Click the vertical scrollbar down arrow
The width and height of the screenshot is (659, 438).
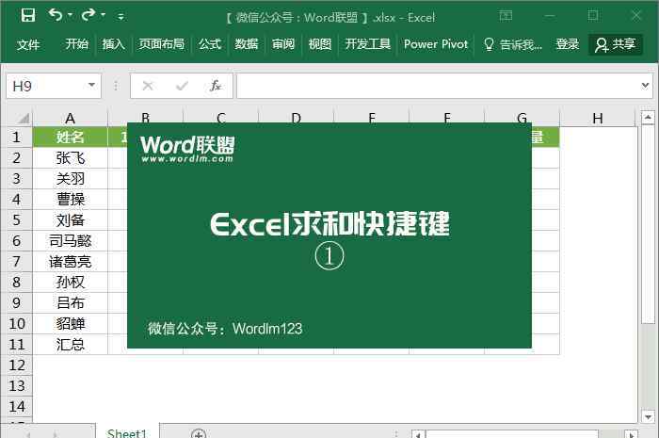pyautogui.click(x=648, y=416)
